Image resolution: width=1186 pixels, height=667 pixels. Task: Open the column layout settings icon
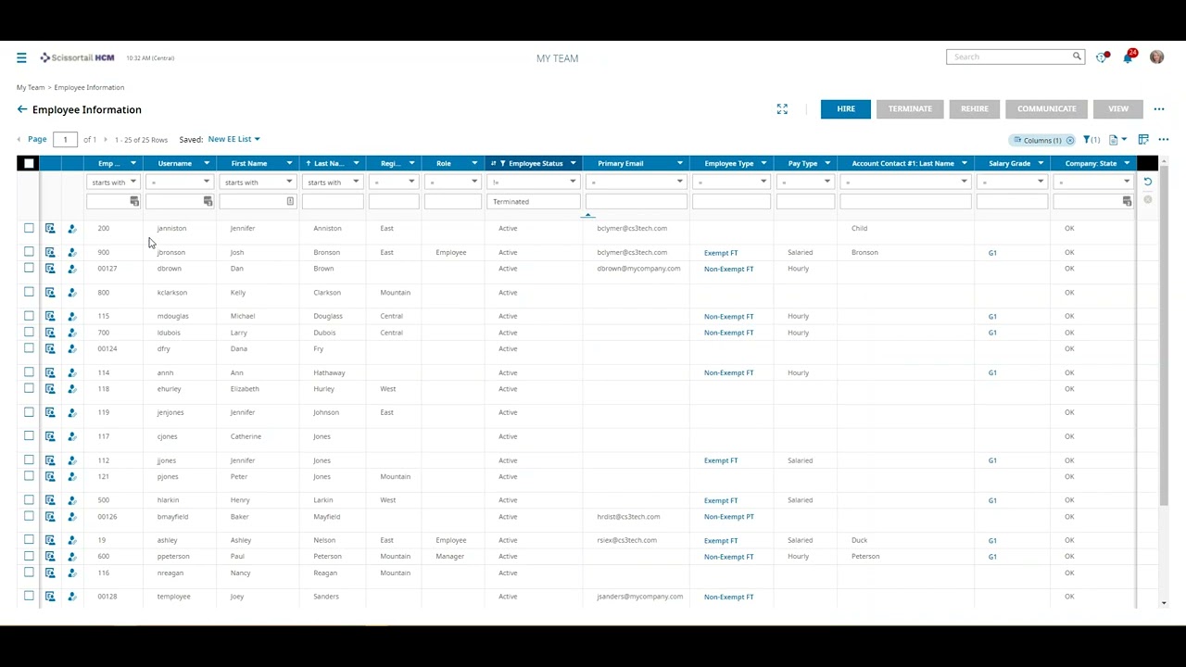pos(1143,140)
